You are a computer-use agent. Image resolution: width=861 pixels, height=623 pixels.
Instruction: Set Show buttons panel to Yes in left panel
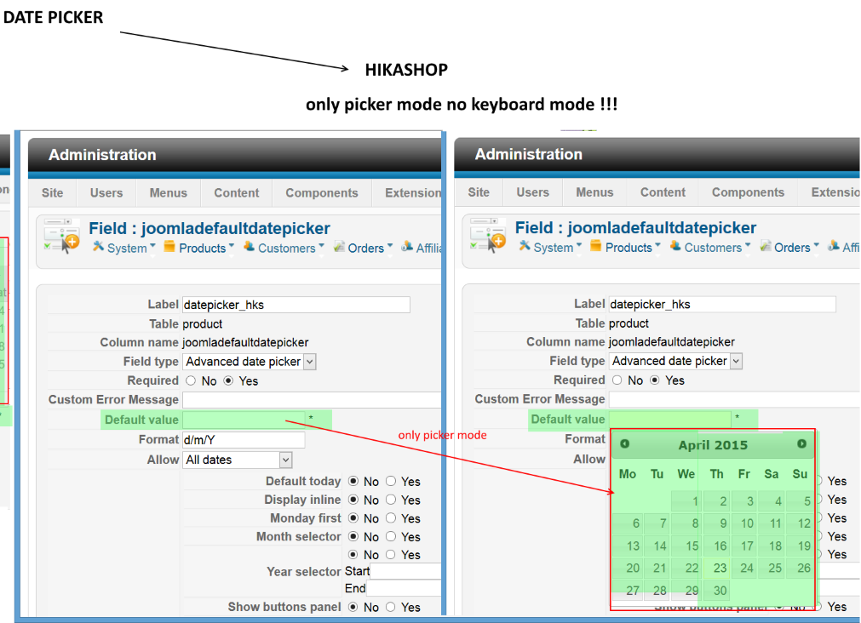[x=391, y=607]
